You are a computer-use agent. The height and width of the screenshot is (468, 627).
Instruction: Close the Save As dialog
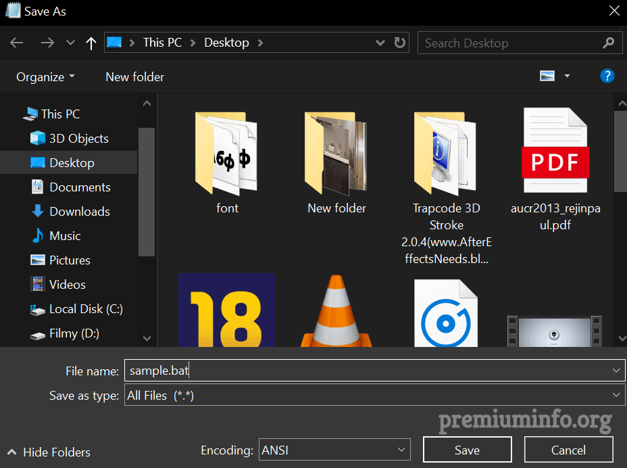614,11
